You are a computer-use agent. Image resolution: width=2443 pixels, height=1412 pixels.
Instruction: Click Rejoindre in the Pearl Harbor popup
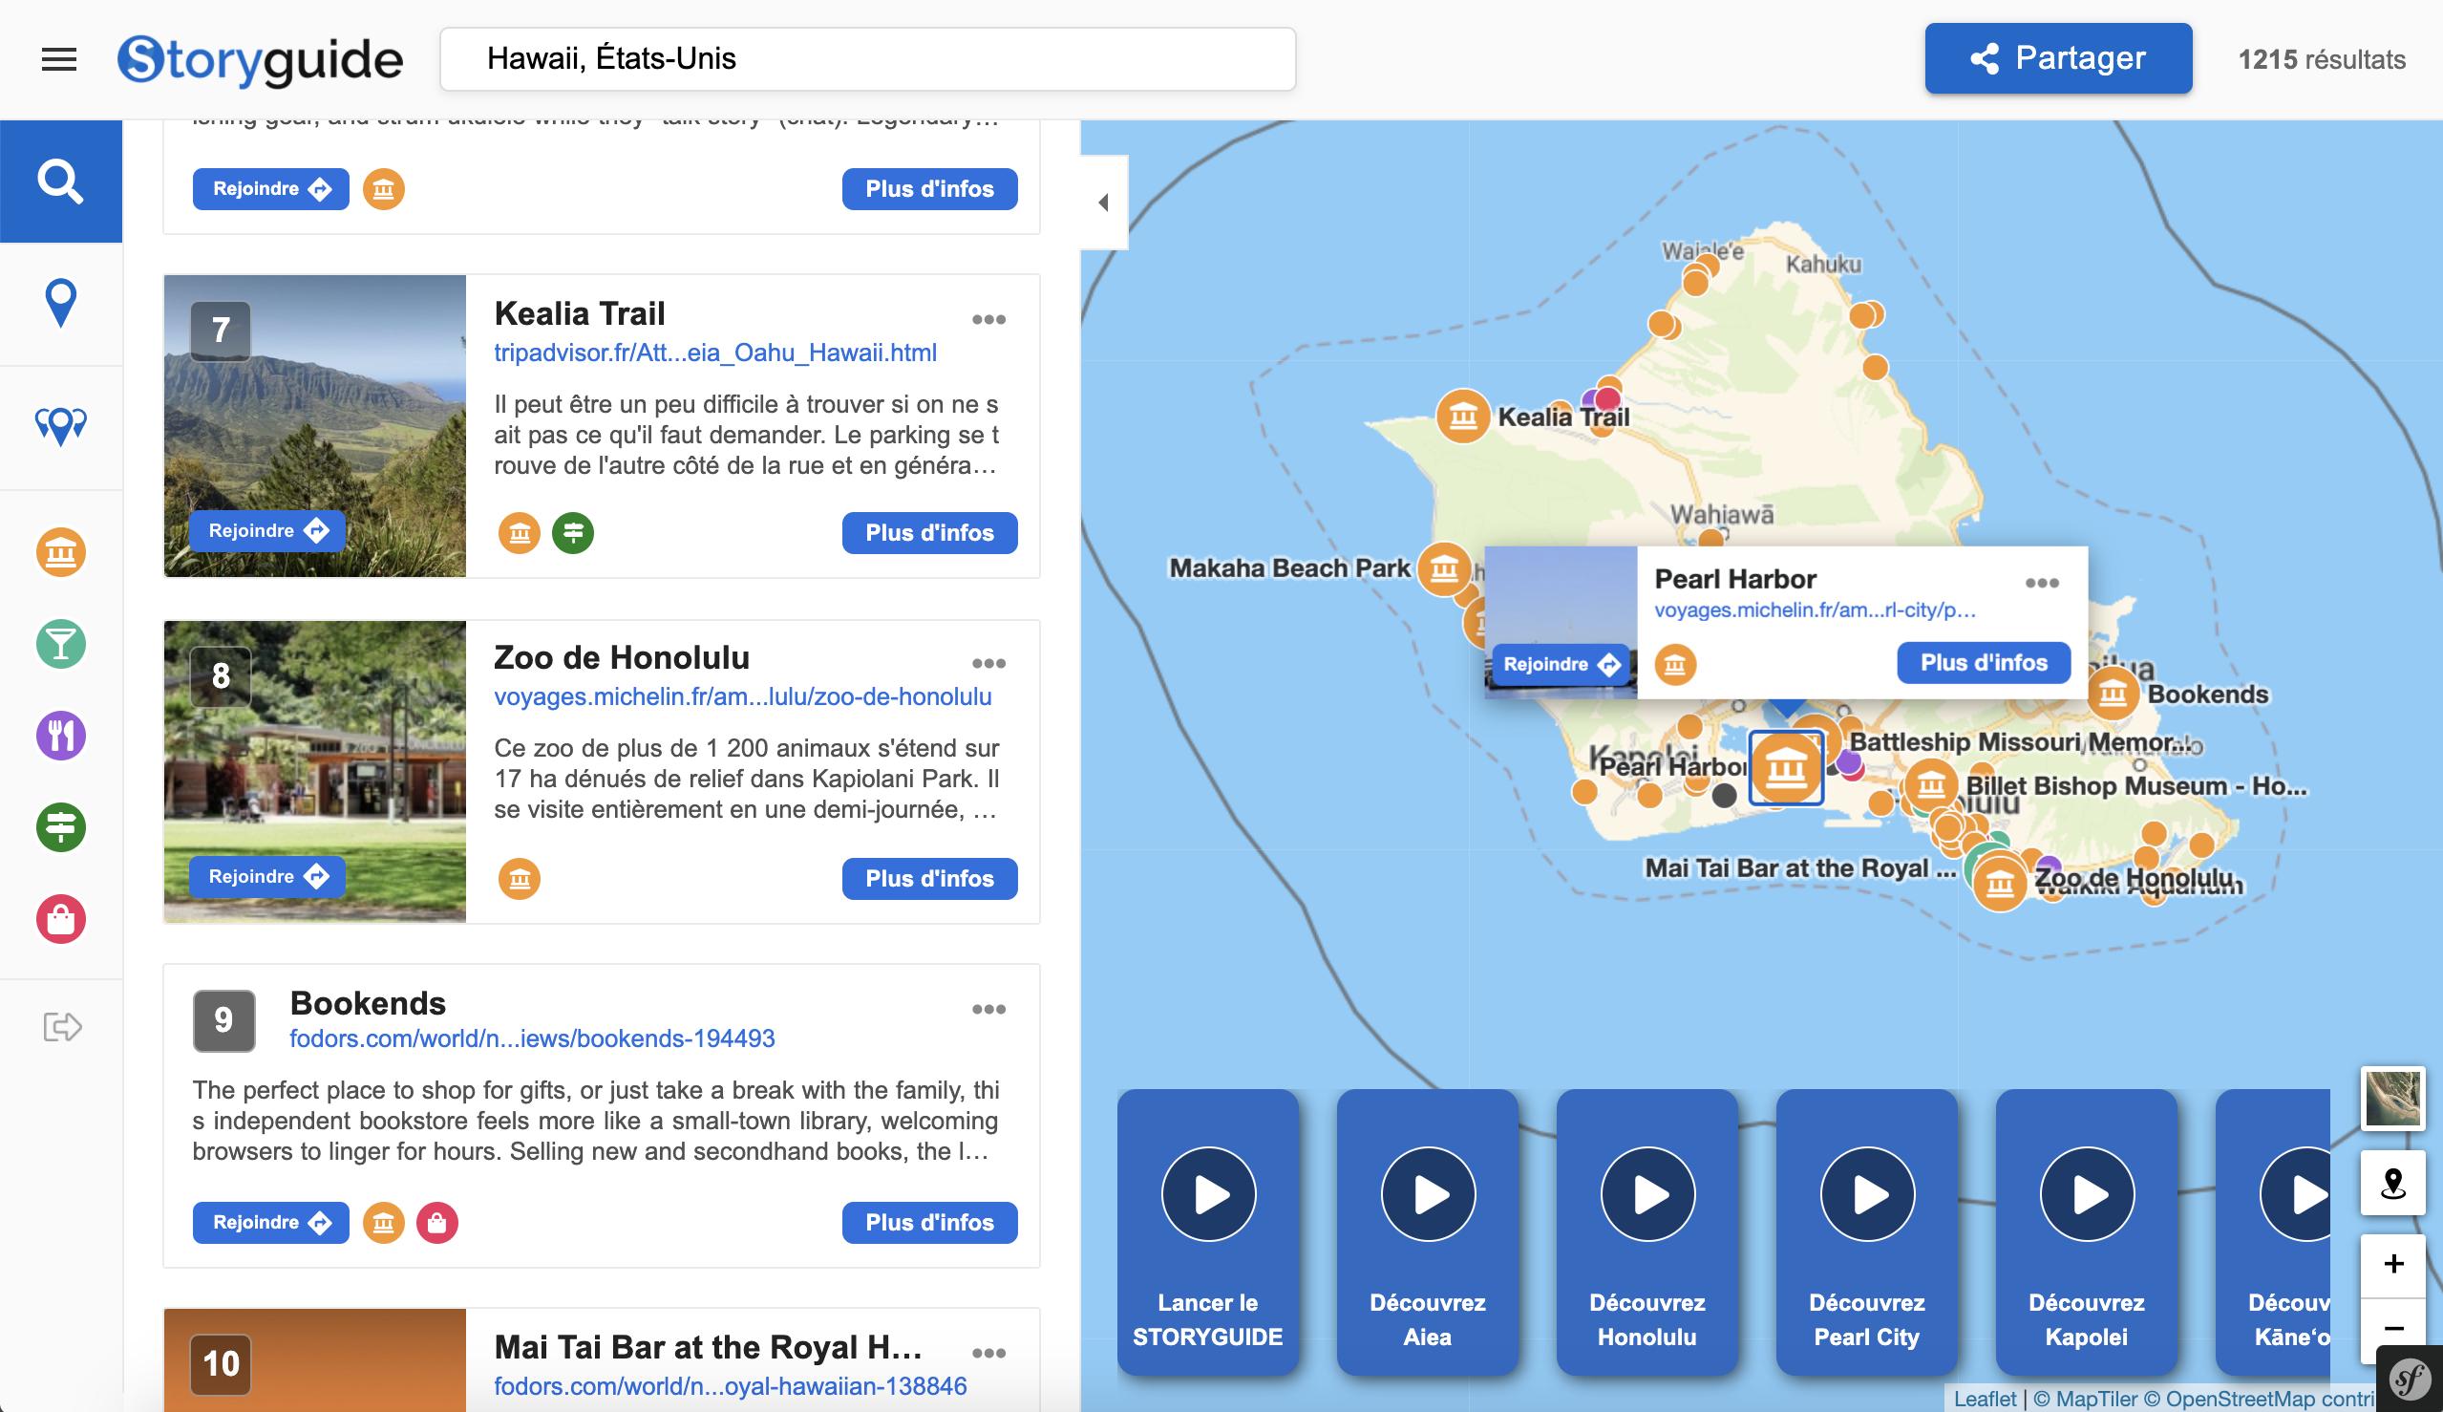pos(1561,664)
